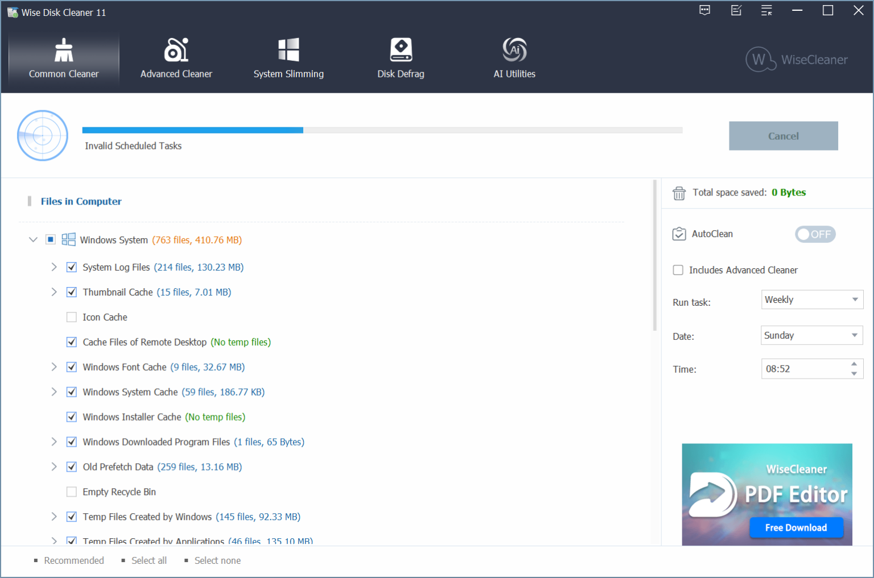The image size is (874, 578).
Task: Open the main menu list icon
Action: coord(766,10)
